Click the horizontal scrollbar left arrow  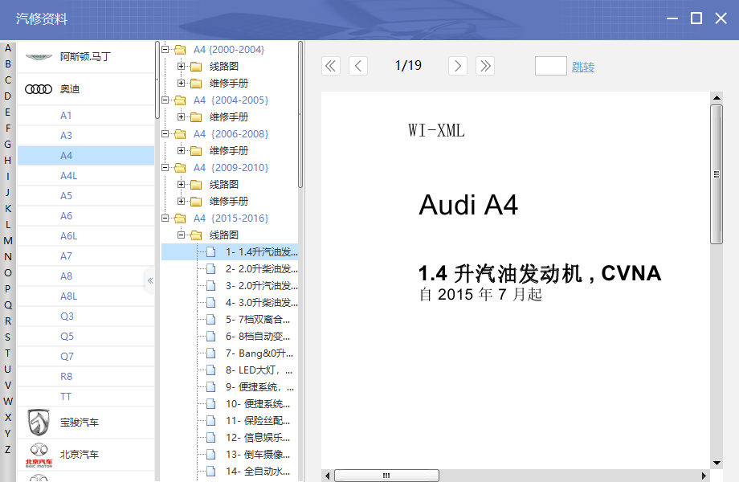click(x=327, y=476)
